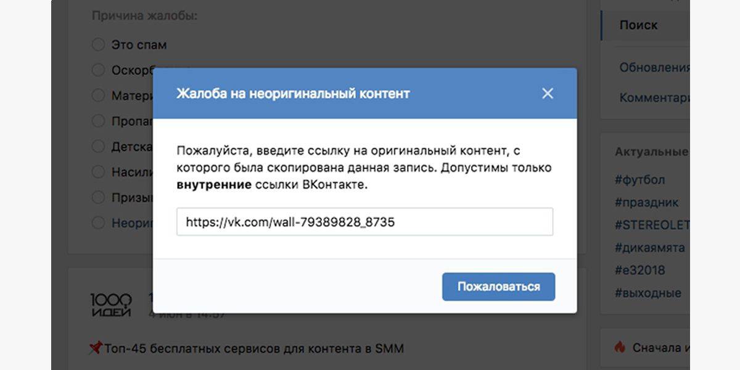Screen dimensions: 740x370
Task: Click the Пожаловаться submit button
Action: 498,287
